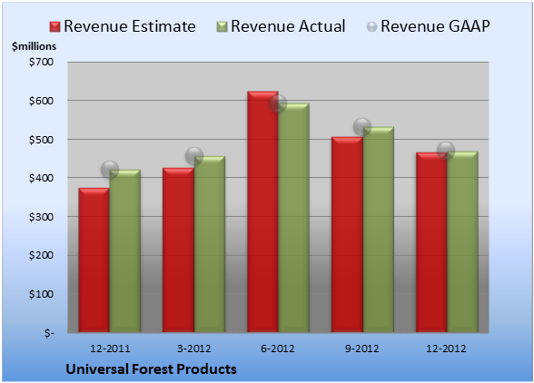534x383 pixels.
Task: Click the $600 axis value
Action: [x=41, y=101]
